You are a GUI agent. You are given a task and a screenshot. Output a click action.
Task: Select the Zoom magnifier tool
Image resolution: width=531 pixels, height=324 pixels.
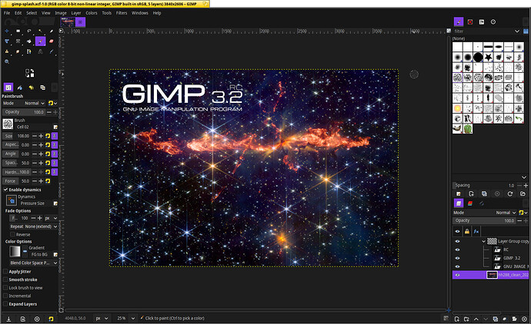pyautogui.click(x=7, y=62)
